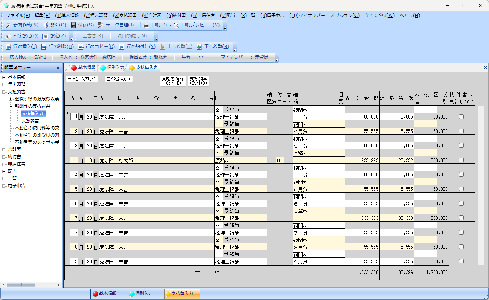Check 納付書に集計しない for the 1月 row
This screenshot has width=489, height=300.
(461, 117)
